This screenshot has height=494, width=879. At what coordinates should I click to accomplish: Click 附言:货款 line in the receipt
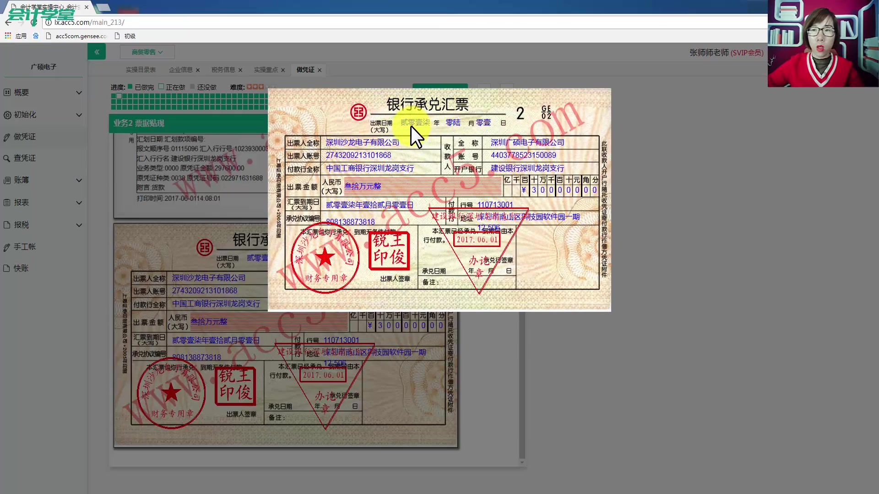pos(151,188)
